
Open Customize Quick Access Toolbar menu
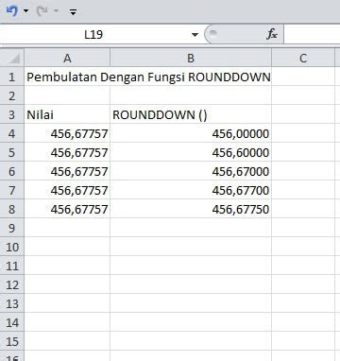tap(73, 12)
